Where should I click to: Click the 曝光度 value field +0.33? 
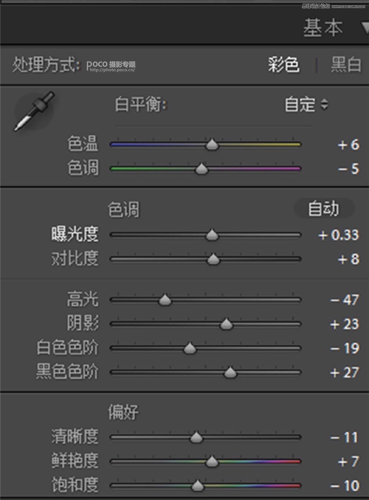[x=339, y=235]
